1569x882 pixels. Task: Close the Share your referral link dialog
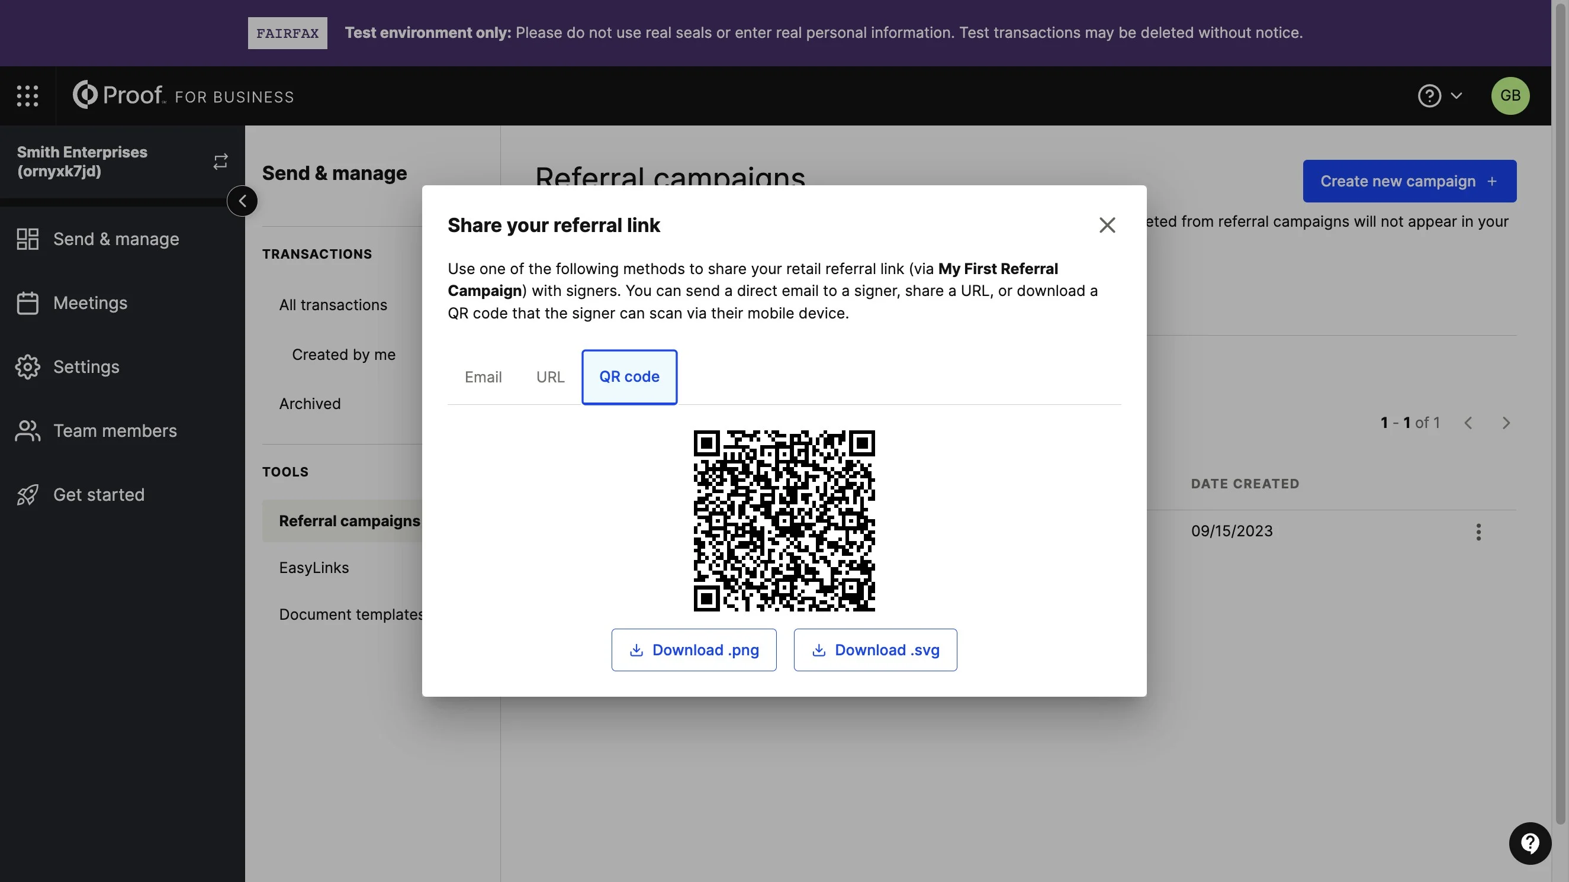[x=1107, y=225]
